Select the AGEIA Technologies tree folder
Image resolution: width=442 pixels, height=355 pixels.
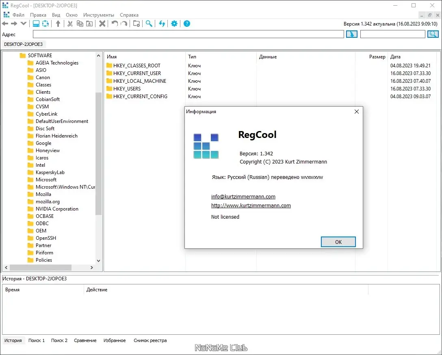[57, 63]
